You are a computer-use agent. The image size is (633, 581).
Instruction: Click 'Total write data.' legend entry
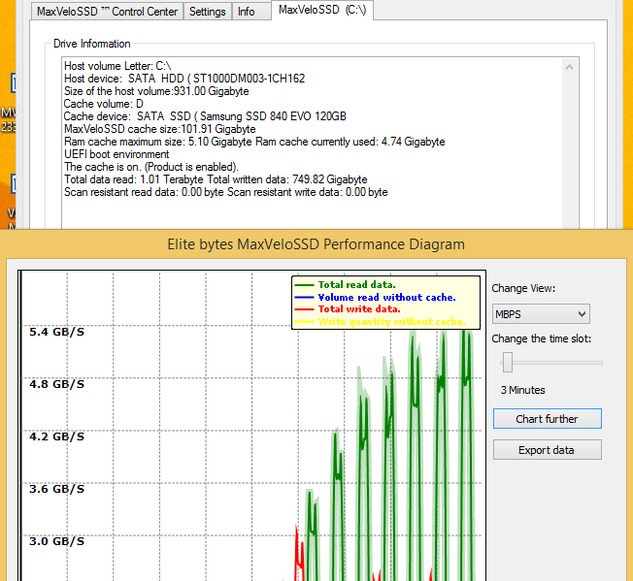click(348, 308)
